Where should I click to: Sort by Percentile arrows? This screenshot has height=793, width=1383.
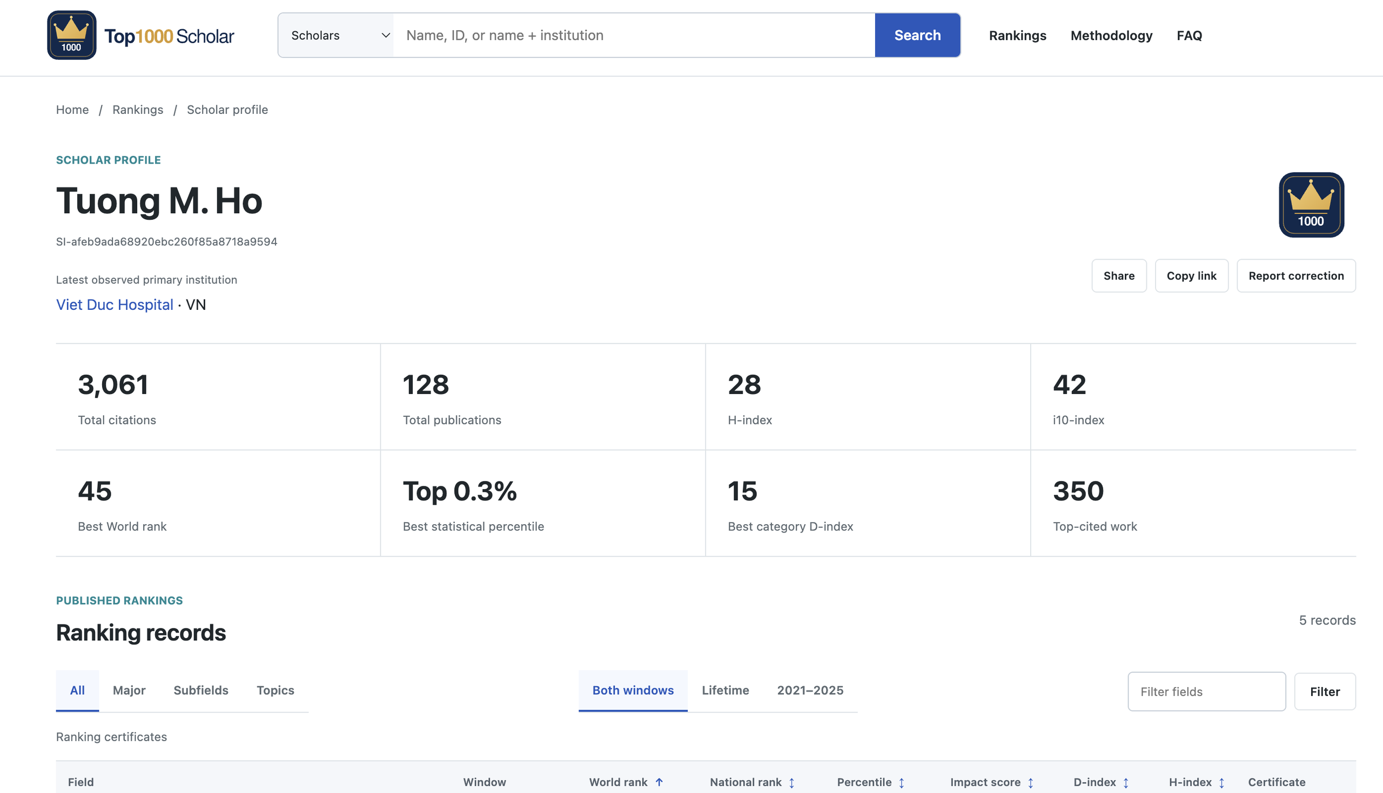[x=901, y=782]
